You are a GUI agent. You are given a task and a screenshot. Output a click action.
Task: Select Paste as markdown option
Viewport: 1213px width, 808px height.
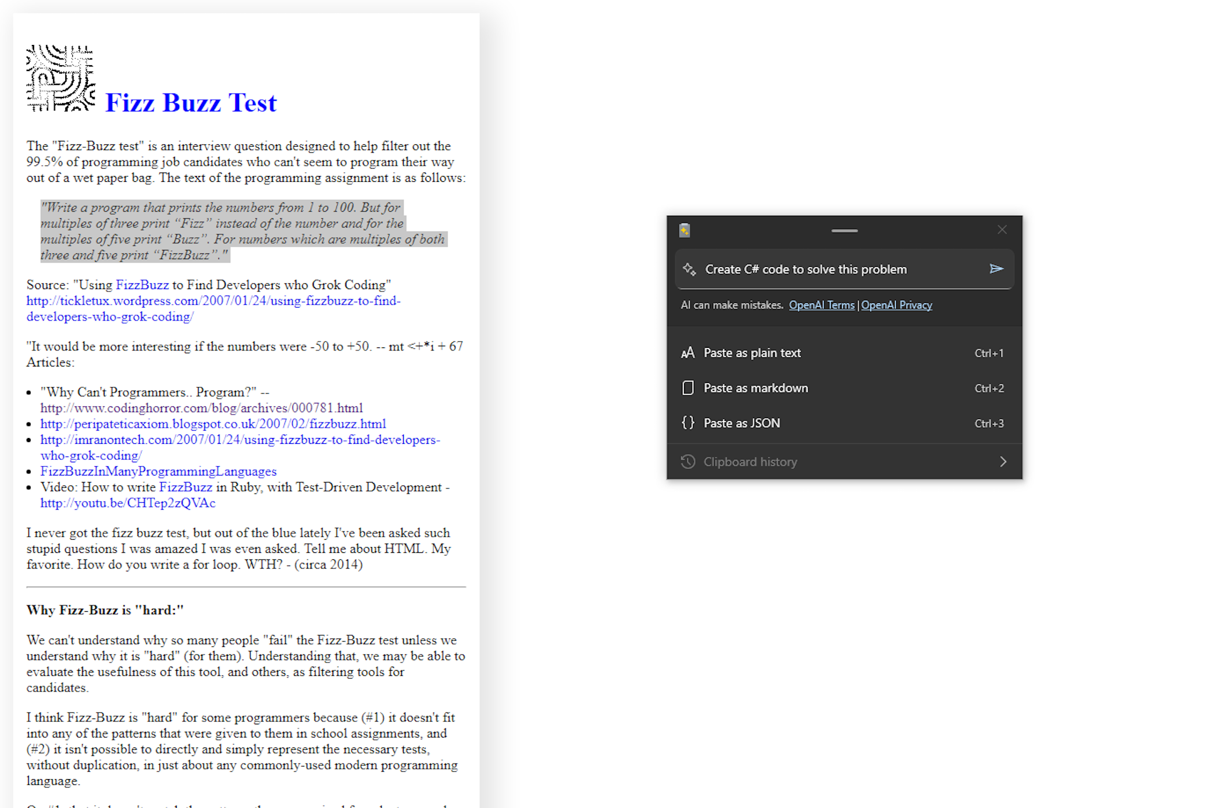[756, 388]
